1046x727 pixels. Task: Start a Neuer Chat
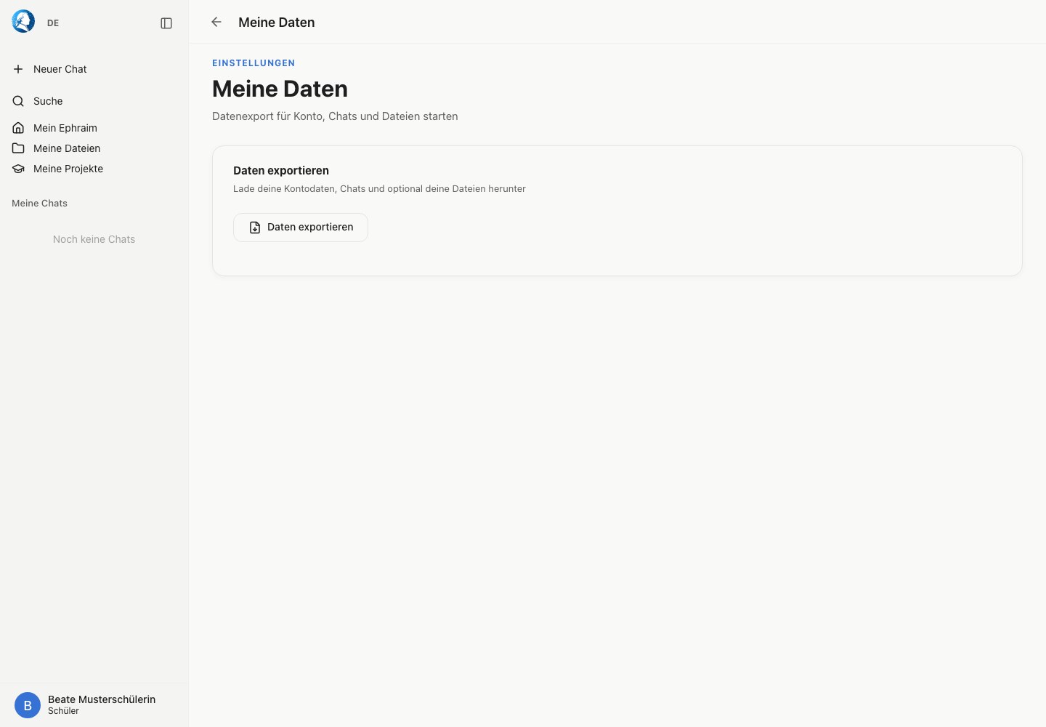tap(94, 69)
